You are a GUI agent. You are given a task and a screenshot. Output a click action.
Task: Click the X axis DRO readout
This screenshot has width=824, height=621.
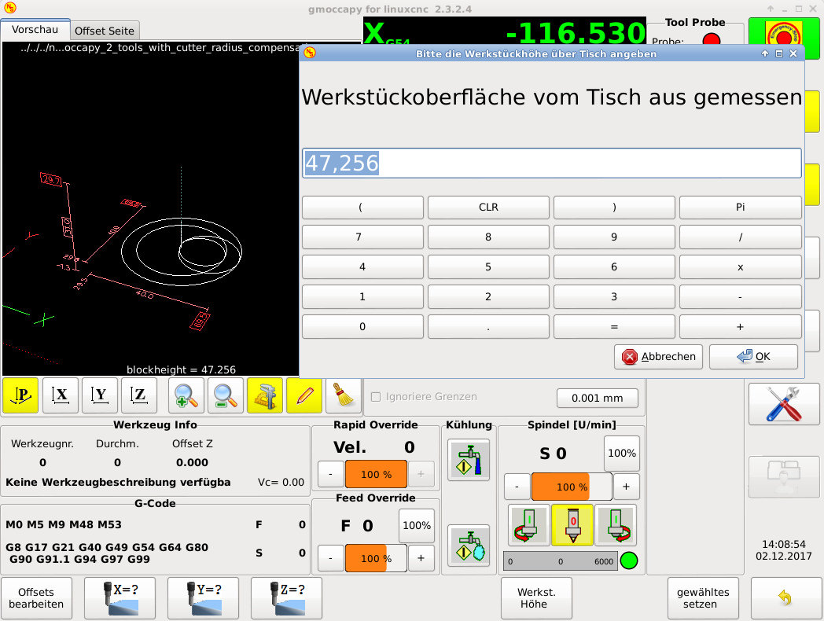[505, 31]
